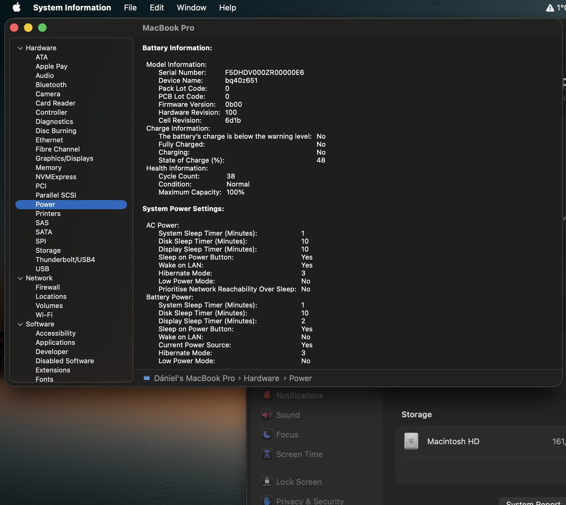This screenshot has height=505, width=566.
Task: Select Controller in the sidebar
Action: click(x=51, y=113)
